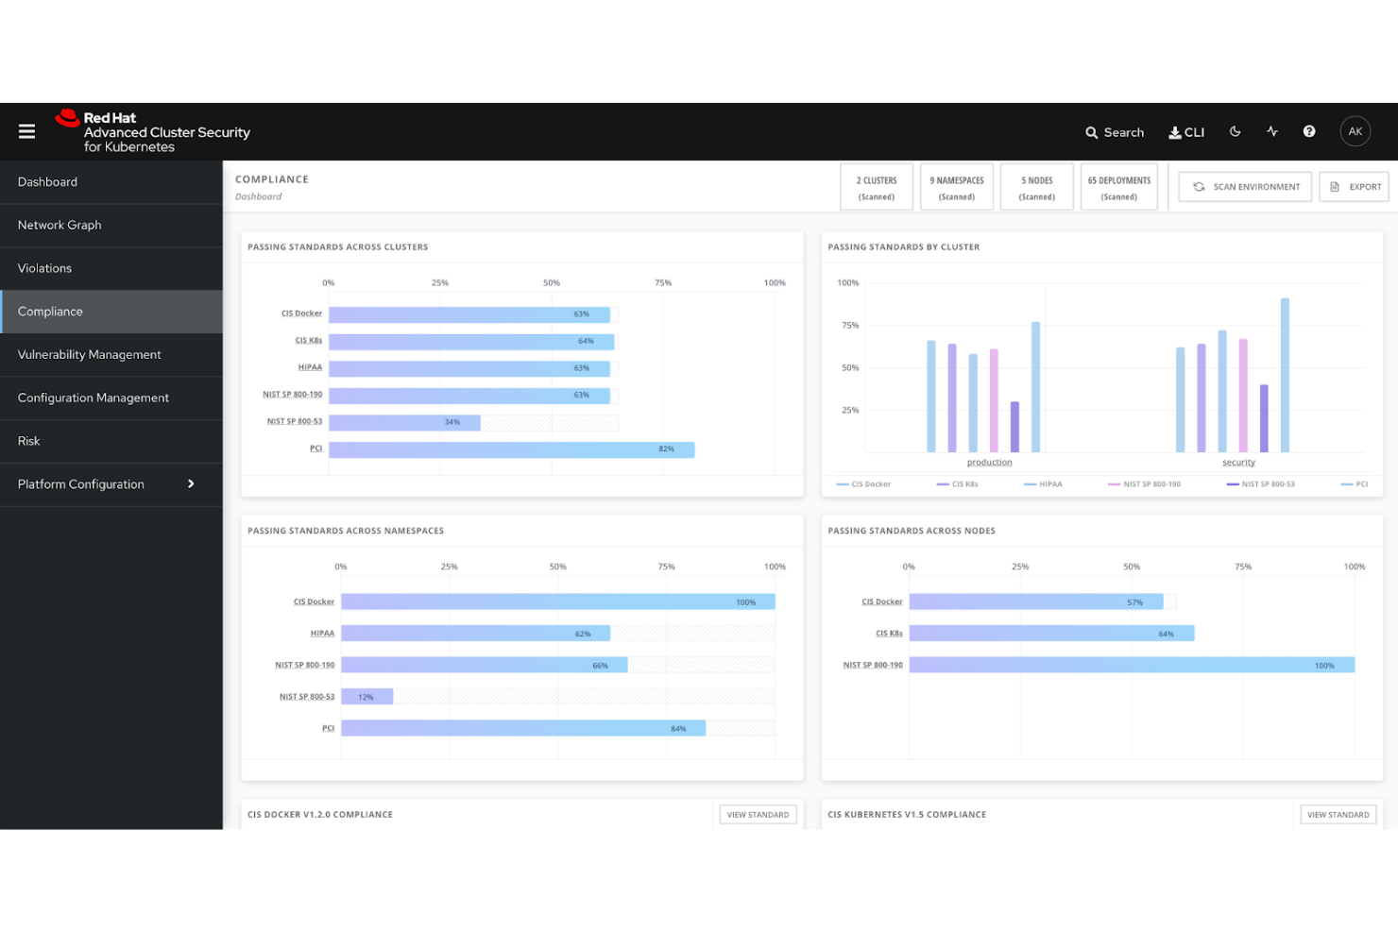Viewport: 1398px width, 932px height.
Task: Open Vulnerability Management in the sidebar
Action: pyautogui.click(x=89, y=354)
